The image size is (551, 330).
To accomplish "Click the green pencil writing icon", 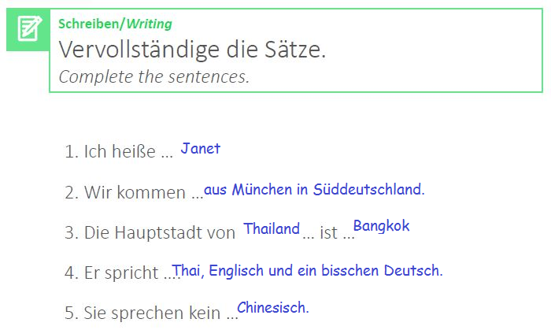I will click(28, 29).
